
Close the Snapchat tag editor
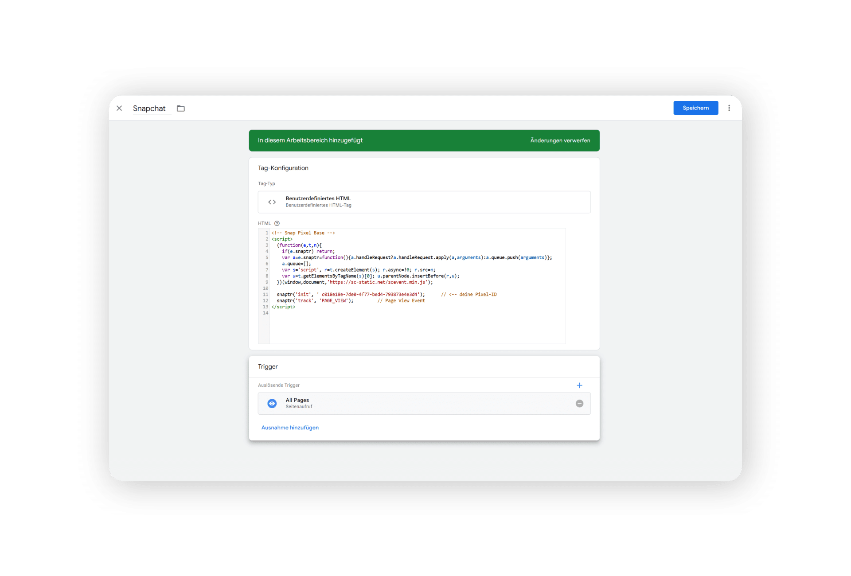119,108
